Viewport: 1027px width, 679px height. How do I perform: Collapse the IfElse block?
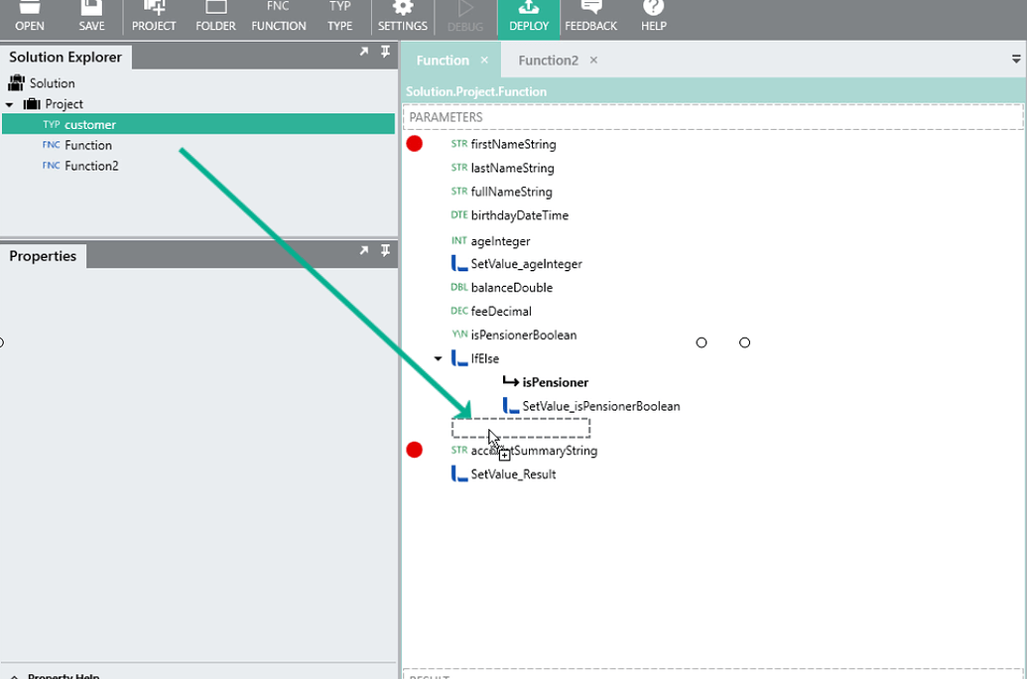click(437, 358)
